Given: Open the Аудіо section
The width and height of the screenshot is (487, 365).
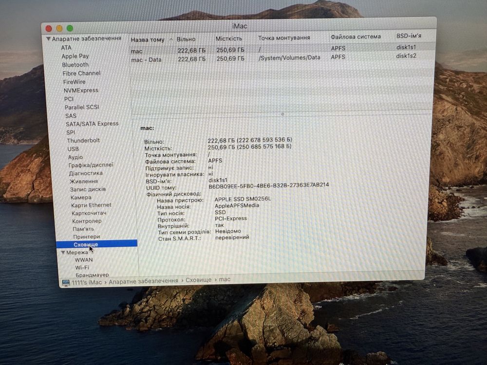Looking at the screenshot, I should [75, 157].
